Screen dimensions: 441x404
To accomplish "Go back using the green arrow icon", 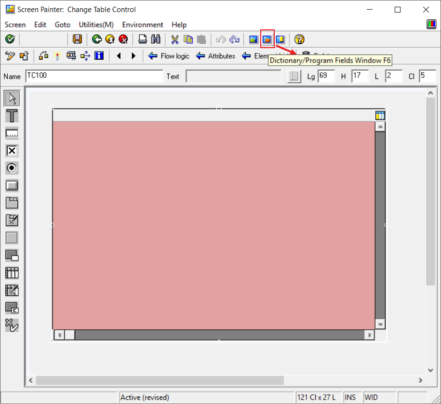I will point(97,39).
